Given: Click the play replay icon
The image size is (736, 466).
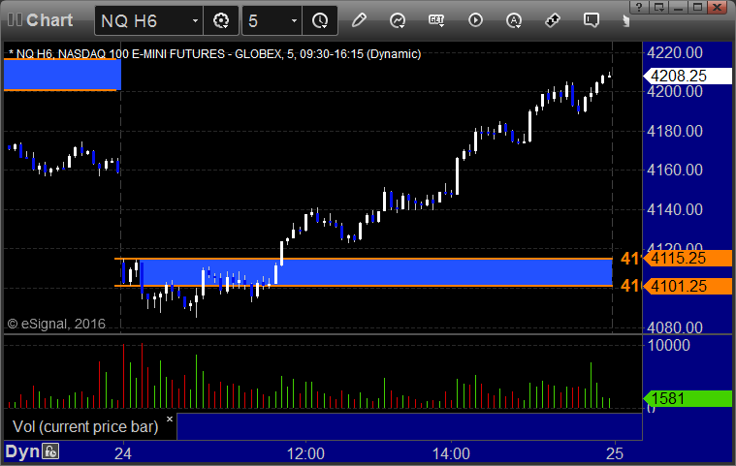Looking at the screenshot, I should coord(475,20).
